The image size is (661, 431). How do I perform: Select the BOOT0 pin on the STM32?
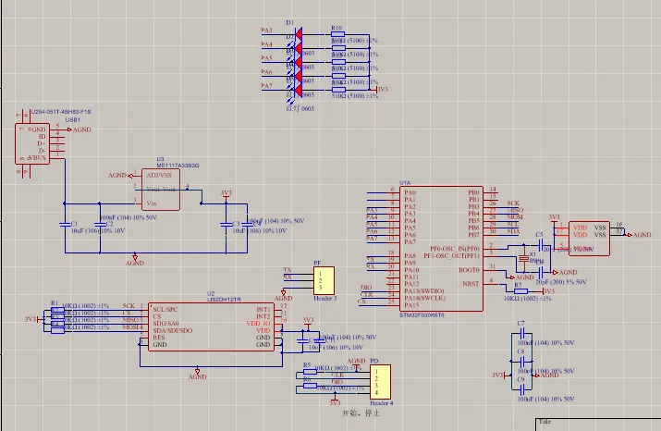469,269
